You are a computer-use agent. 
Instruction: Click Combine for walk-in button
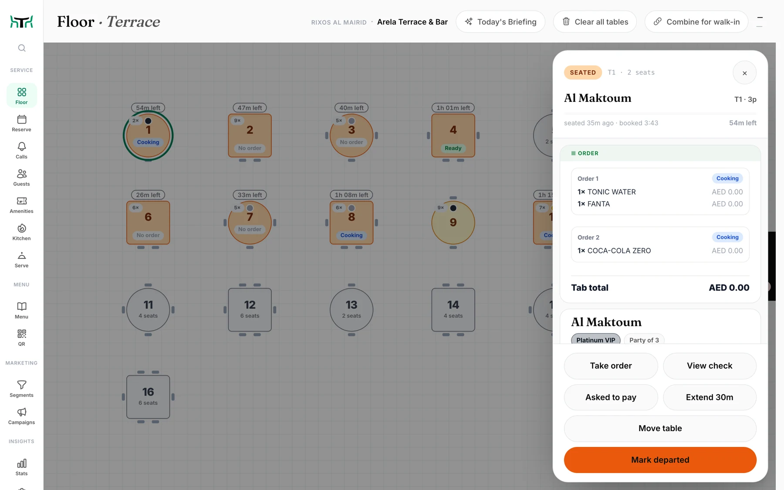tap(696, 22)
